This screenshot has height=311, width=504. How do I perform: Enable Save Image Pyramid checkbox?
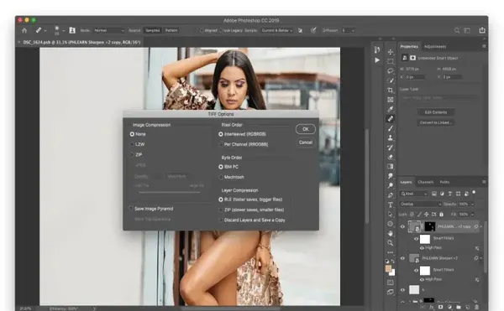tap(131, 209)
